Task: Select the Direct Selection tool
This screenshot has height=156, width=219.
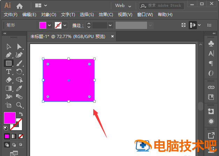Action: pyautogui.click(x=19, y=47)
